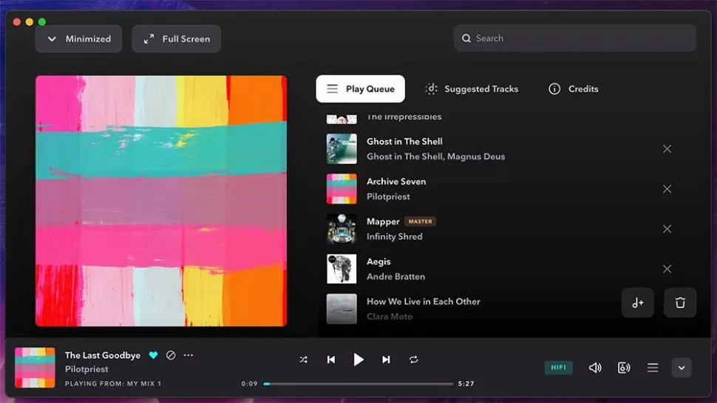The height and width of the screenshot is (403, 717).
Task: Open sound output device selector
Action: 624,368
